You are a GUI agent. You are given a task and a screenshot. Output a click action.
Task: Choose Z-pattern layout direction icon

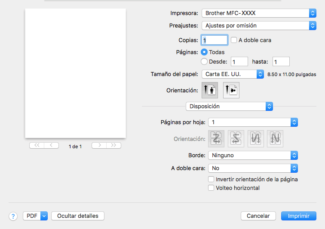coord(216,139)
